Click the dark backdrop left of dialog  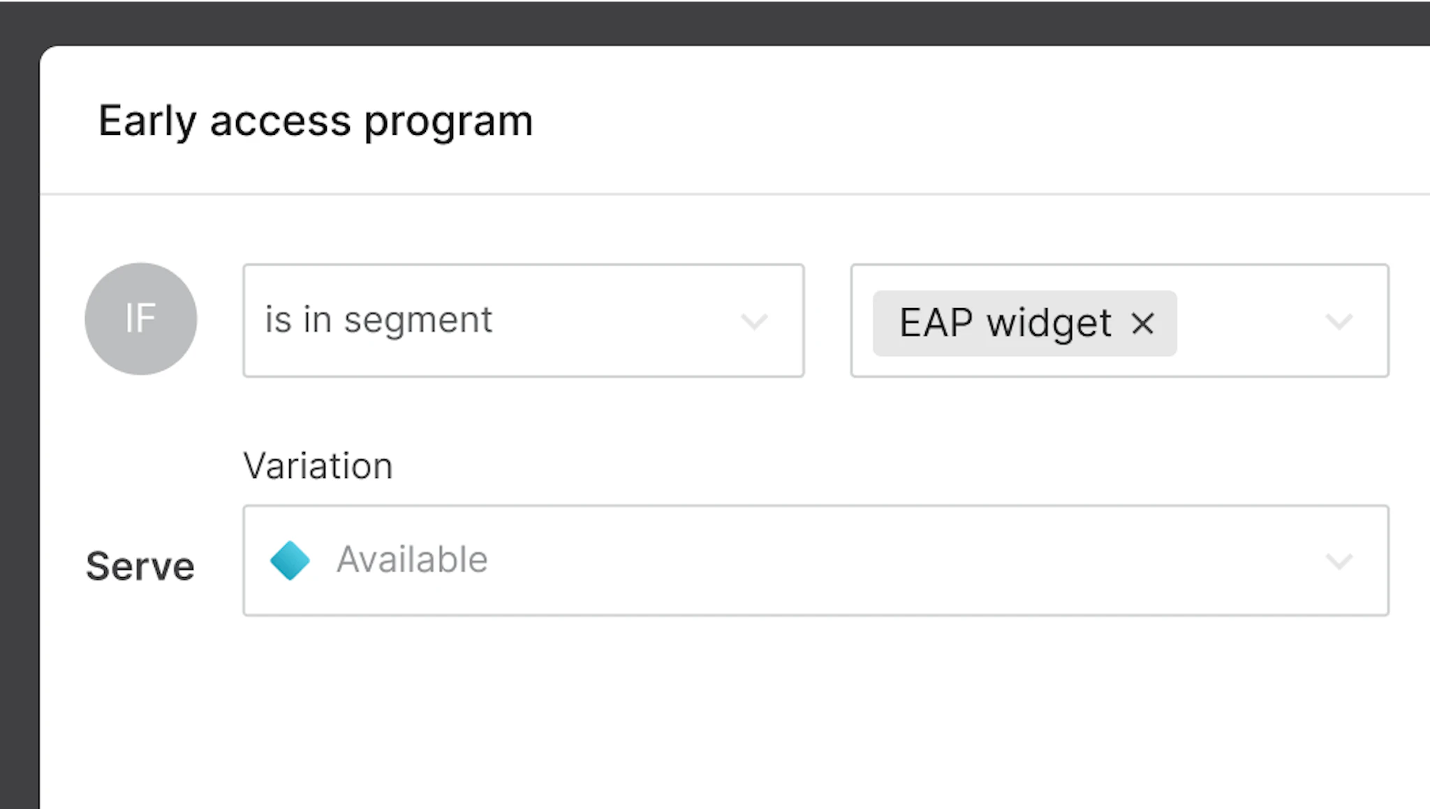(19, 419)
